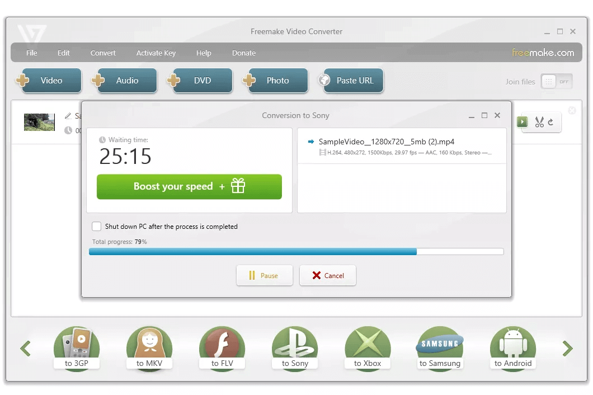Click the H.264, 480x272 file details line

(406, 153)
